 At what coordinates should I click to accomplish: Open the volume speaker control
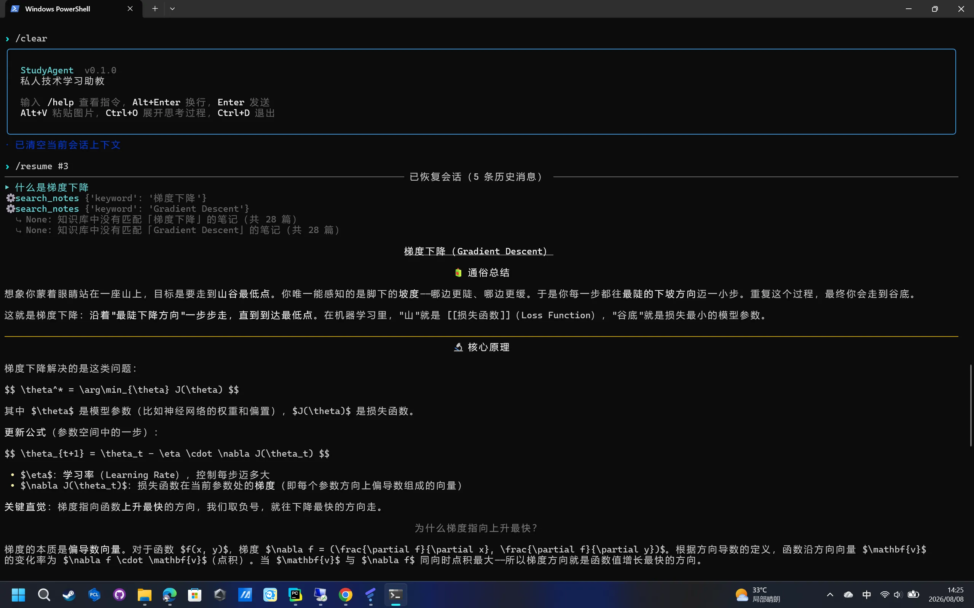898,594
